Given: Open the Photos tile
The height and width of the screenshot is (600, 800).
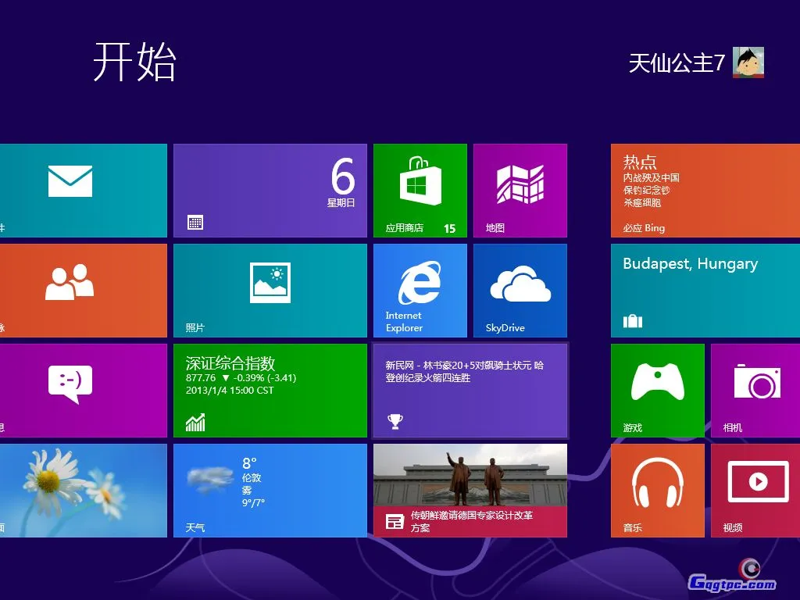Looking at the screenshot, I should (270, 290).
